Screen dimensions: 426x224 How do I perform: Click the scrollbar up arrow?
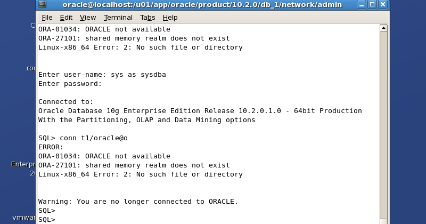[383, 28]
